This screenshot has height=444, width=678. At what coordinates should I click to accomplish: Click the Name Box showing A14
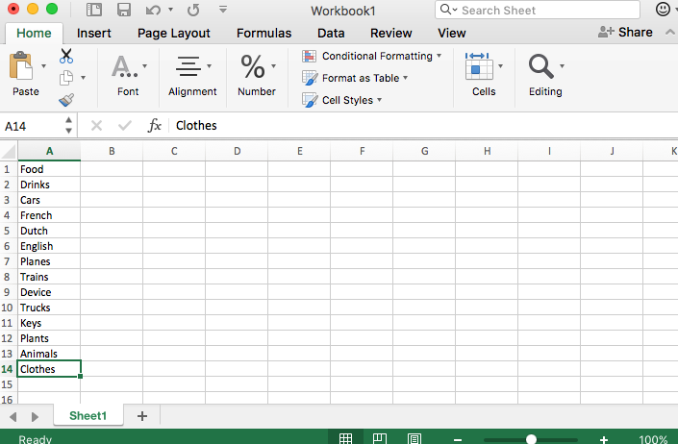[x=33, y=126]
